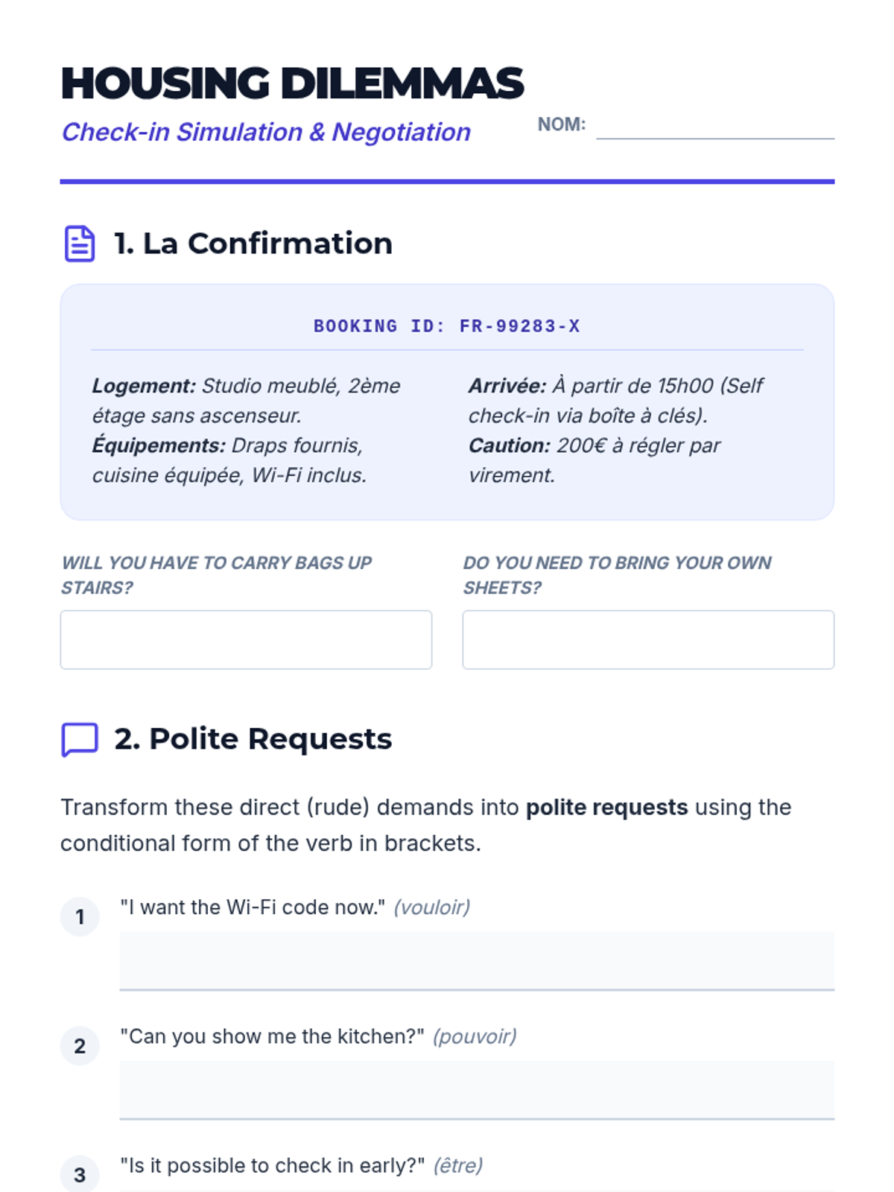Click the answer field for the kitchen request
The image size is (894, 1192).
pos(477,1090)
